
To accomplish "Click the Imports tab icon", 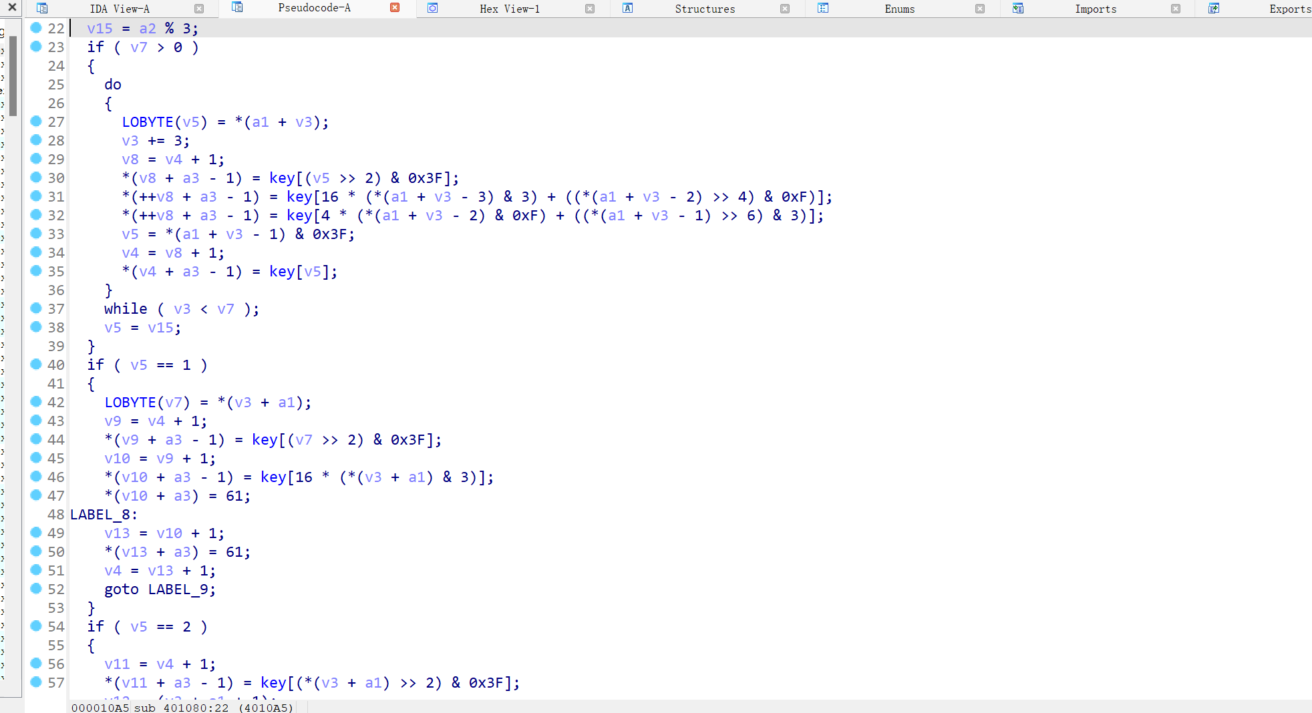I will 1018,8.
